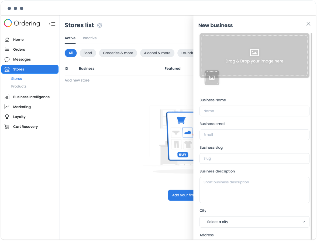
Task: Click the Marketing line graph icon
Action: pos(7,107)
